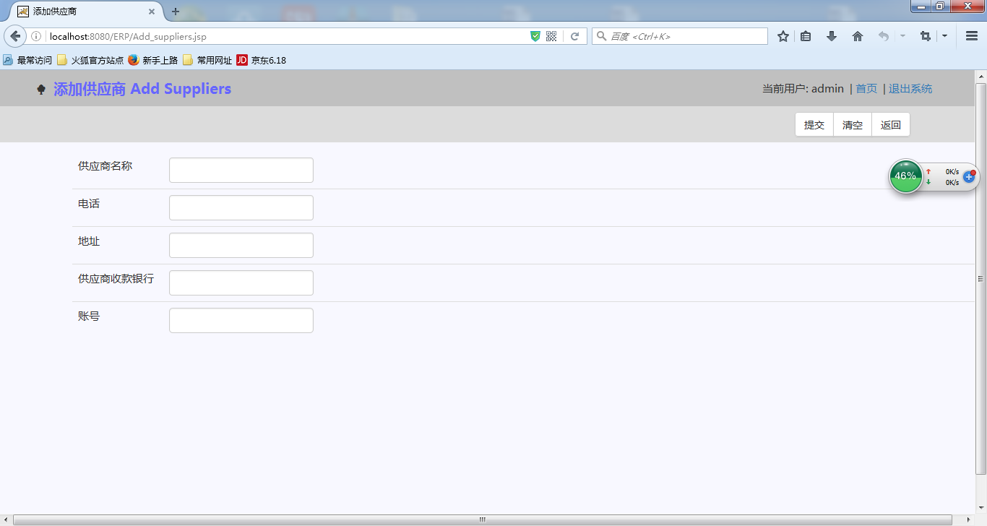Focus the 账号 input field

tap(241, 321)
